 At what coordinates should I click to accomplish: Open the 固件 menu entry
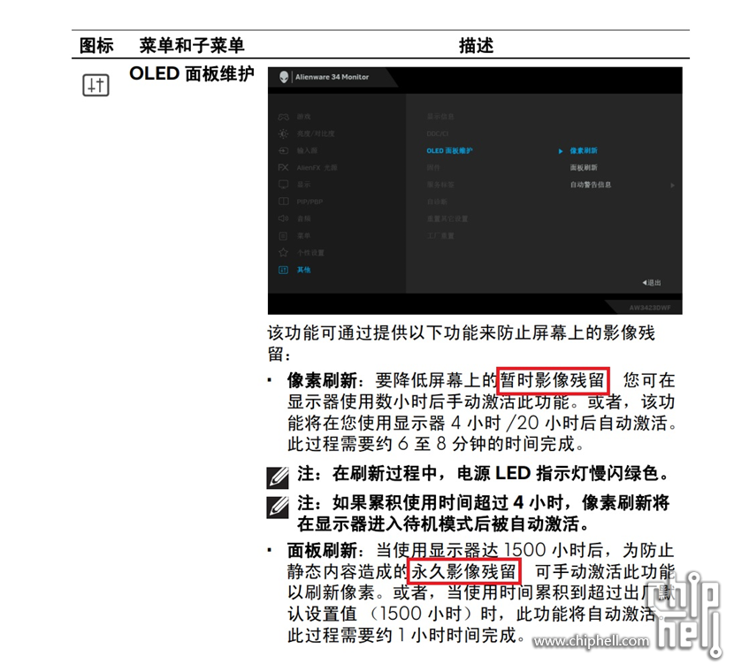point(433,167)
